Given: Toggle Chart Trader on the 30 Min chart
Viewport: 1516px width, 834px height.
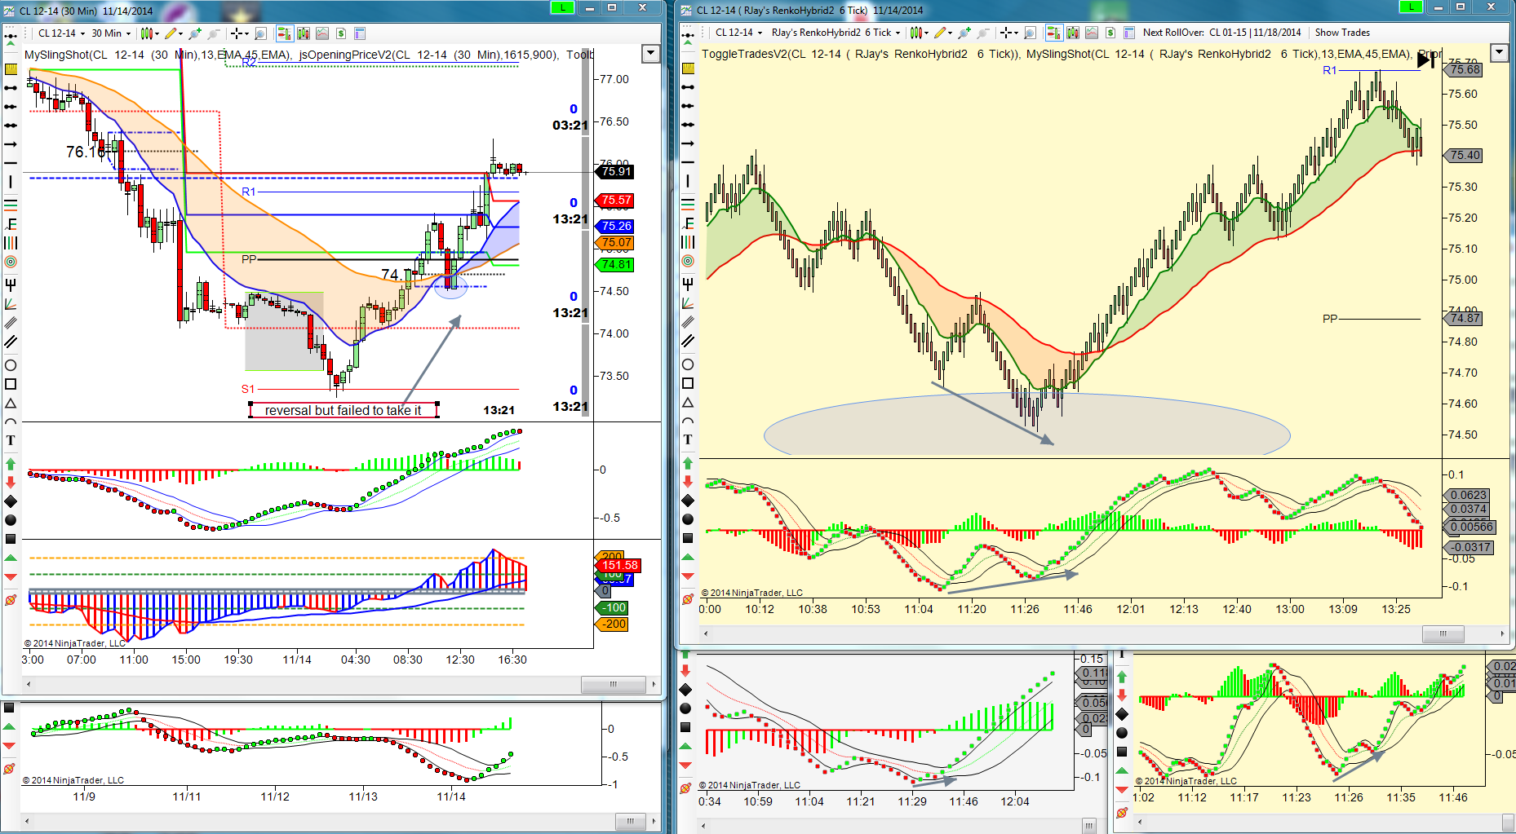Looking at the screenshot, I should (284, 33).
